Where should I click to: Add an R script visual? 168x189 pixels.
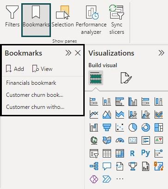coord(133,153)
